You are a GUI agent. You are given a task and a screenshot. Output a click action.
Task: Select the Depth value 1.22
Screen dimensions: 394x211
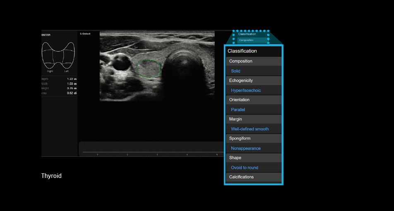72,79
